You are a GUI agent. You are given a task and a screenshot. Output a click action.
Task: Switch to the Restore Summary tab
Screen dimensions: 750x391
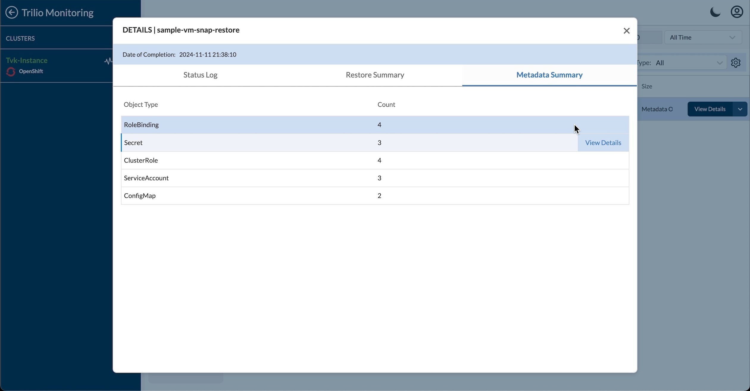[x=375, y=75]
